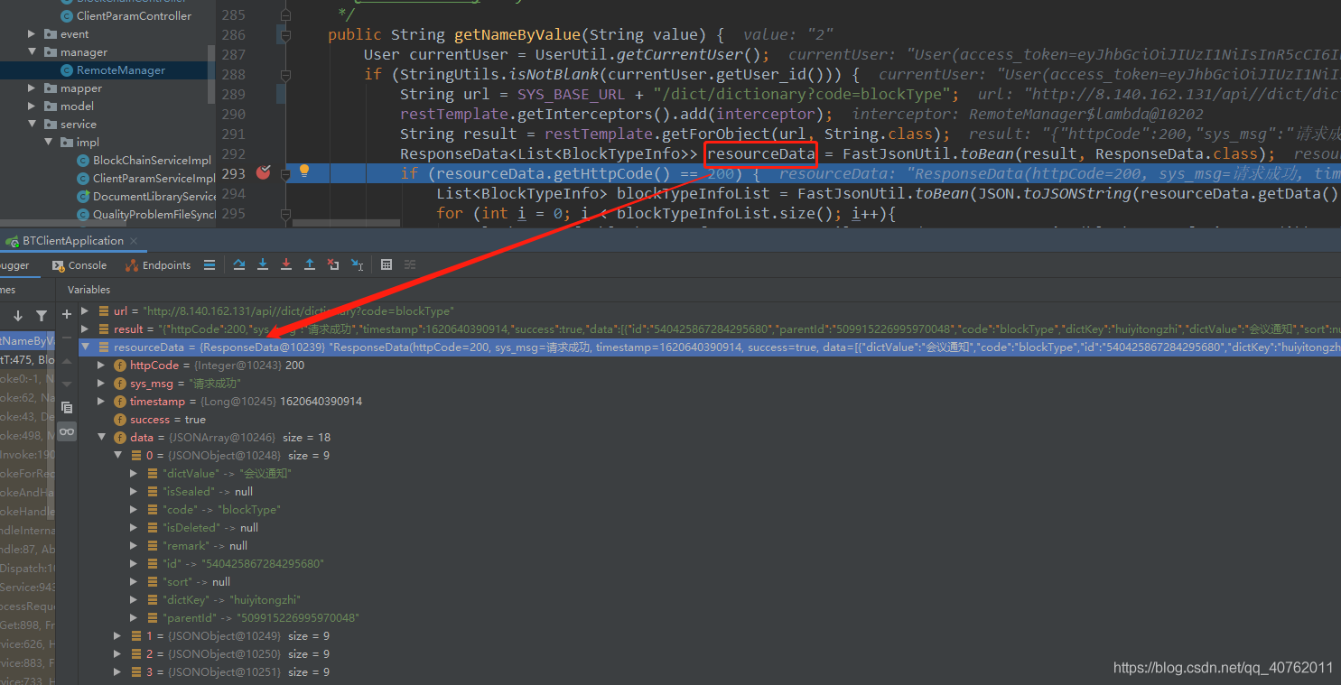
Task: Expand the "dictValue" entry
Action: [x=135, y=474]
